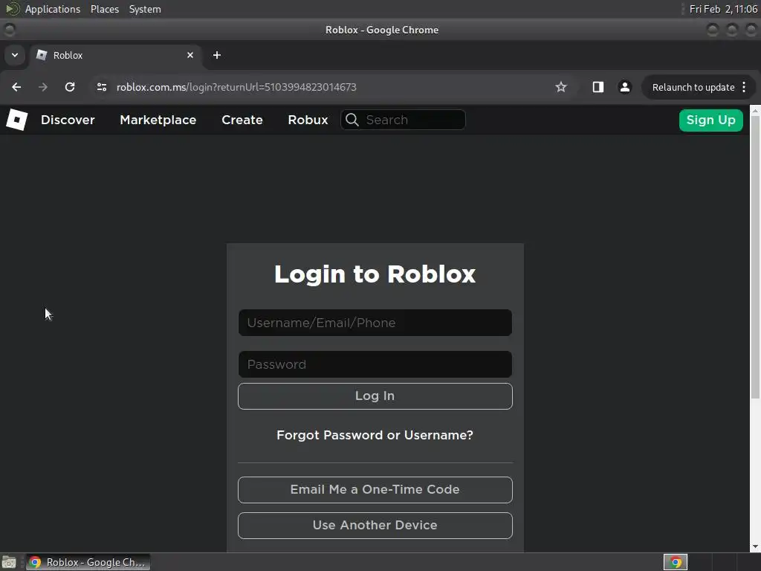Viewport: 761px width, 571px height.
Task: Go to the Create page
Action: click(242, 120)
